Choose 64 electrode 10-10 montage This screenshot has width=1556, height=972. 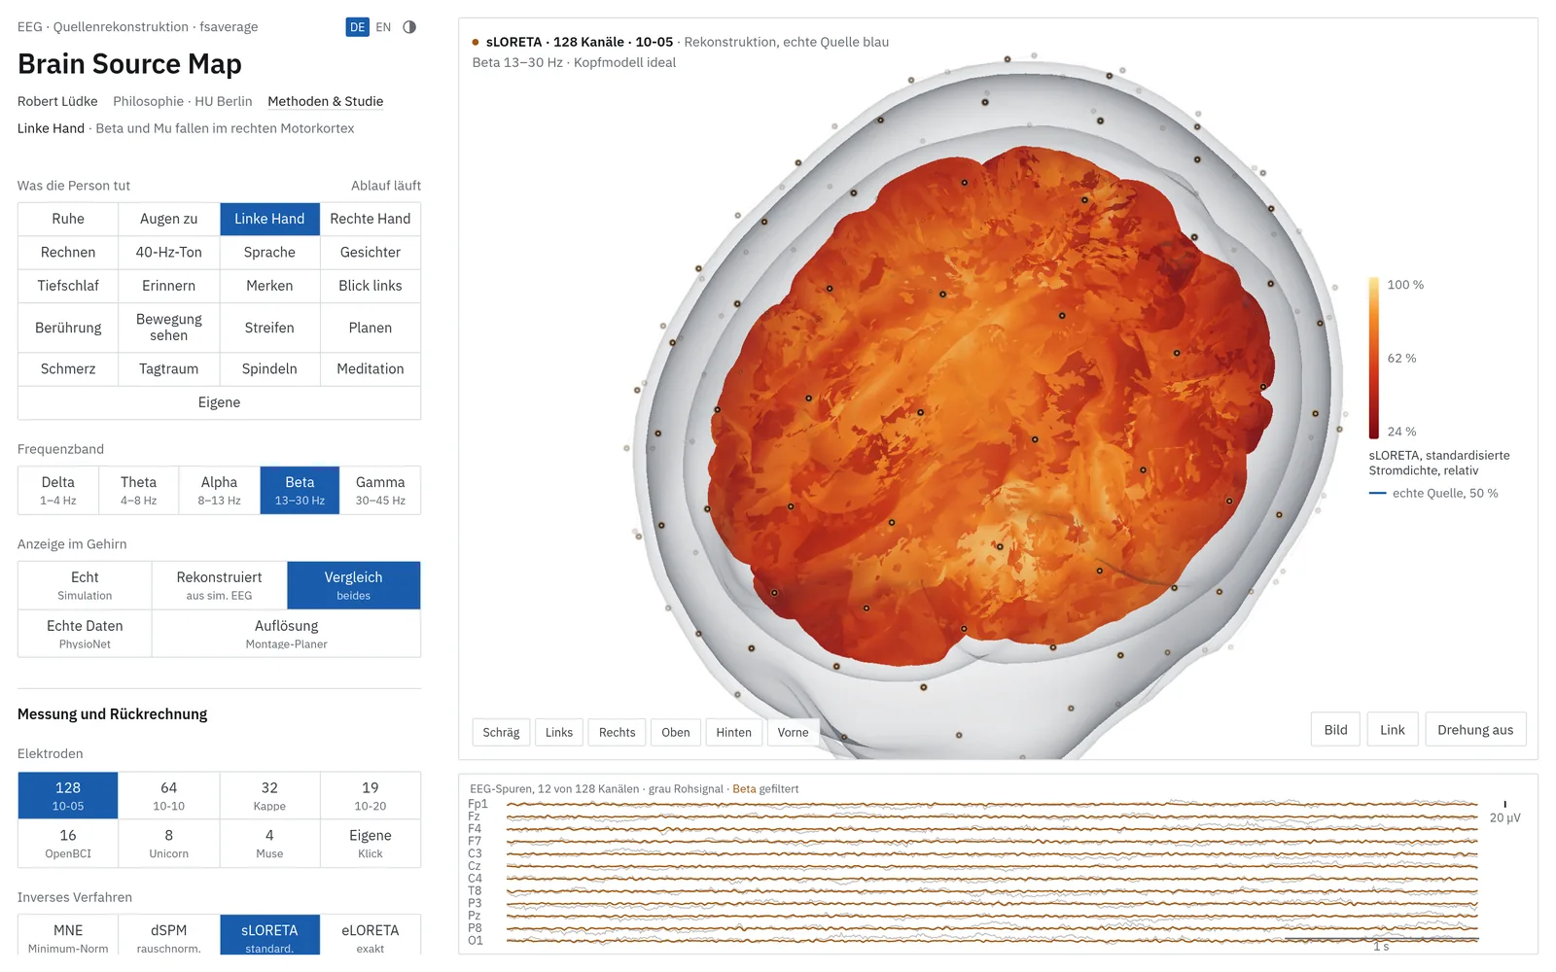(169, 796)
